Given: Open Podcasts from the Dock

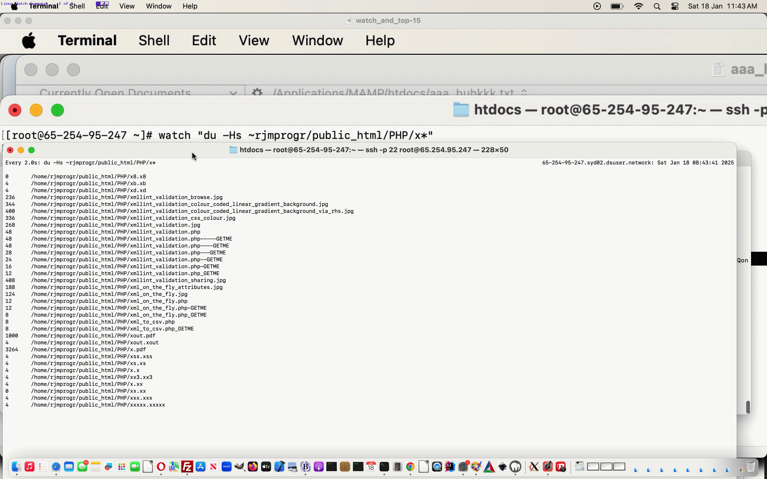Looking at the screenshot, I should 319,467.
